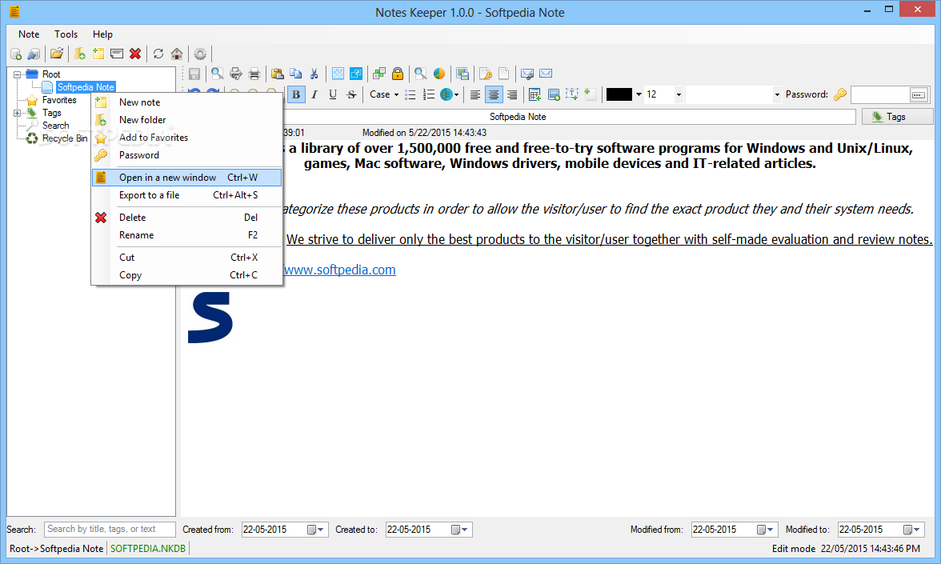Image resolution: width=941 pixels, height=564 pixels.
Task: Click the numbered list icon
Action: (429, 94)
